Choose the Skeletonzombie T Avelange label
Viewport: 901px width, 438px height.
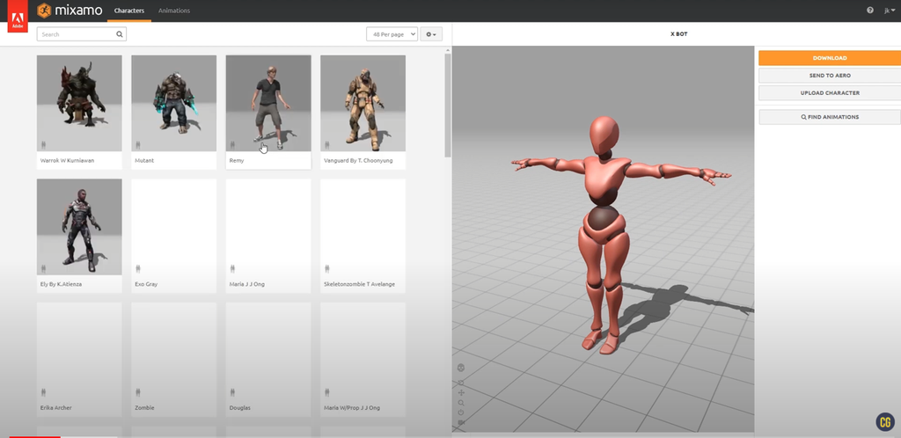(x=360, y=284)
